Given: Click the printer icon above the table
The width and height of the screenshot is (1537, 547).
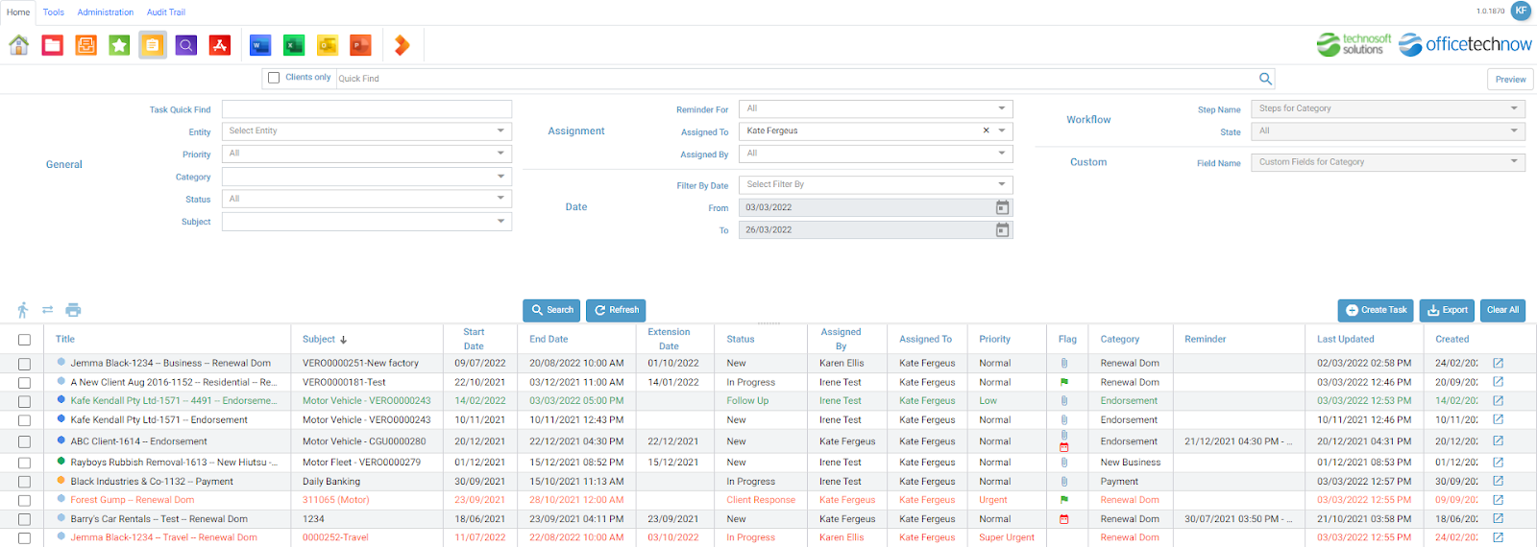Looking at the screenshot, I should coord(73,310).
